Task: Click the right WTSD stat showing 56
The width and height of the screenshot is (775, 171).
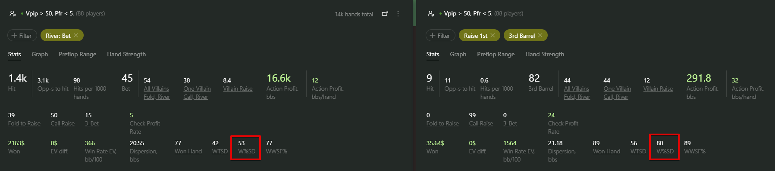Action: [638, 147]
